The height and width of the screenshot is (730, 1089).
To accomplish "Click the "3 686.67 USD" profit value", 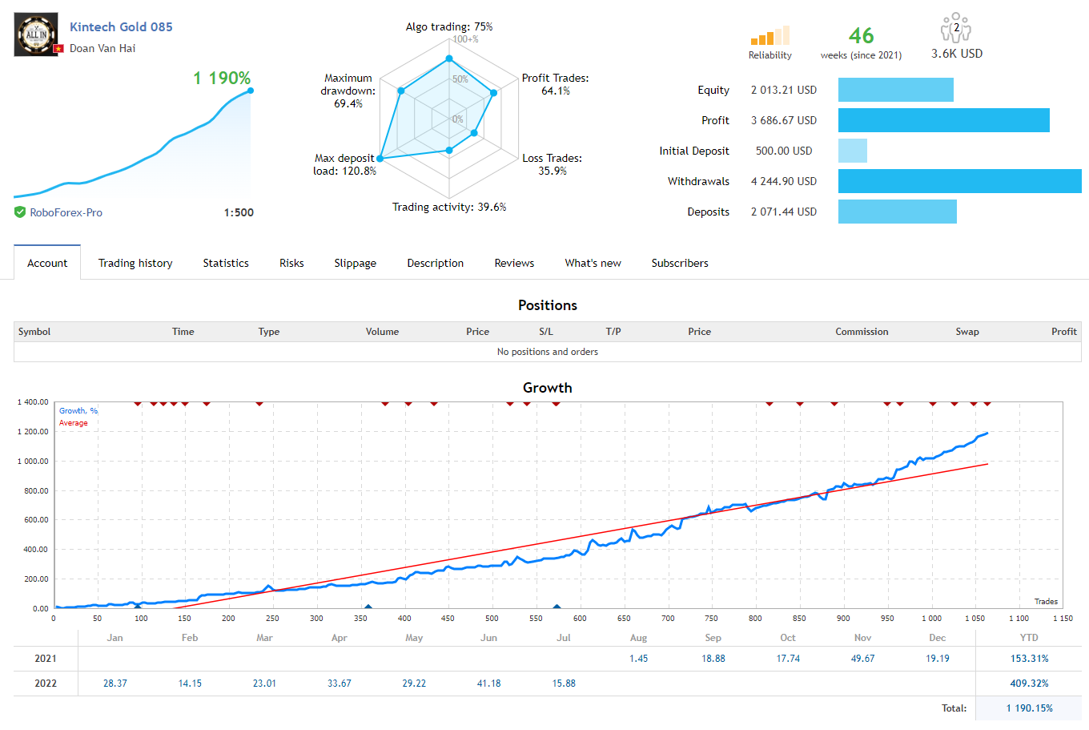I will point(784,120).
